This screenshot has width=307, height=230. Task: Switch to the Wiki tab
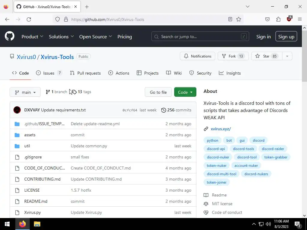pos(174,73)
